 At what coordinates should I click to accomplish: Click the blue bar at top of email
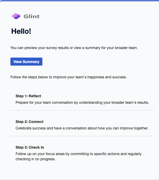click(x=80, y=1)
